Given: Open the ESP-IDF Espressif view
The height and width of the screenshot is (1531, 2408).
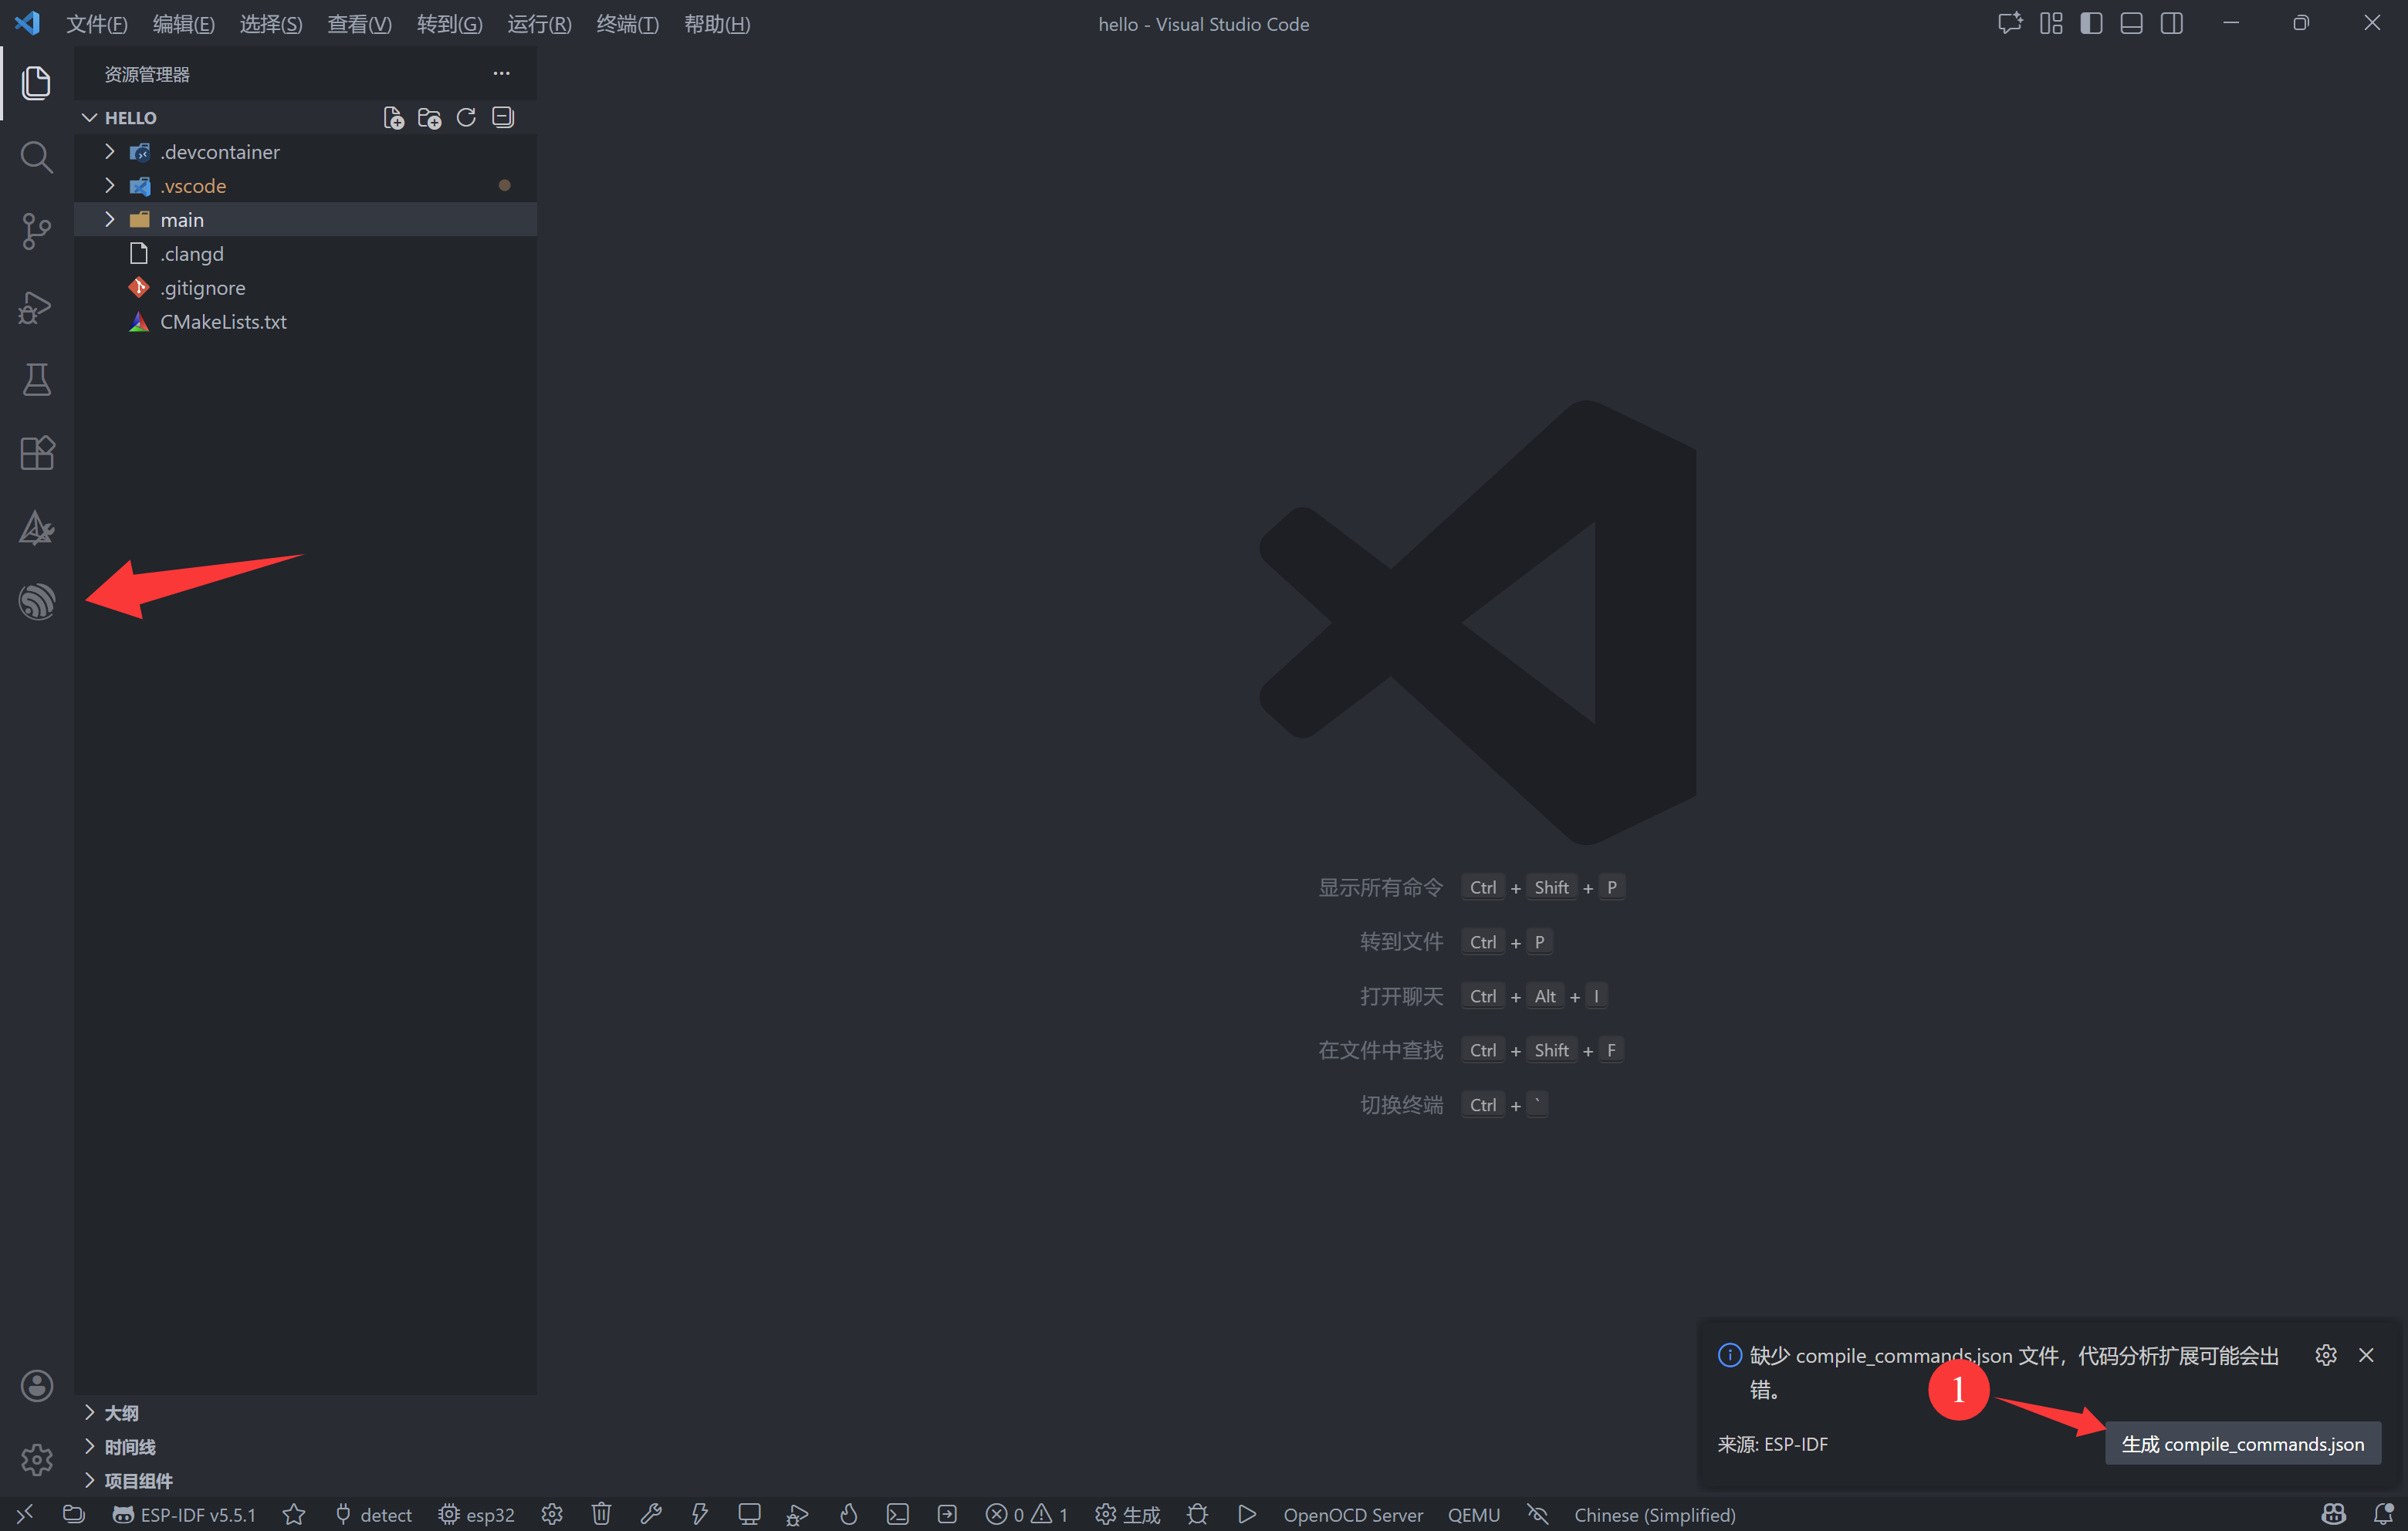Looking at the screenshot, I should pos(36,602).
